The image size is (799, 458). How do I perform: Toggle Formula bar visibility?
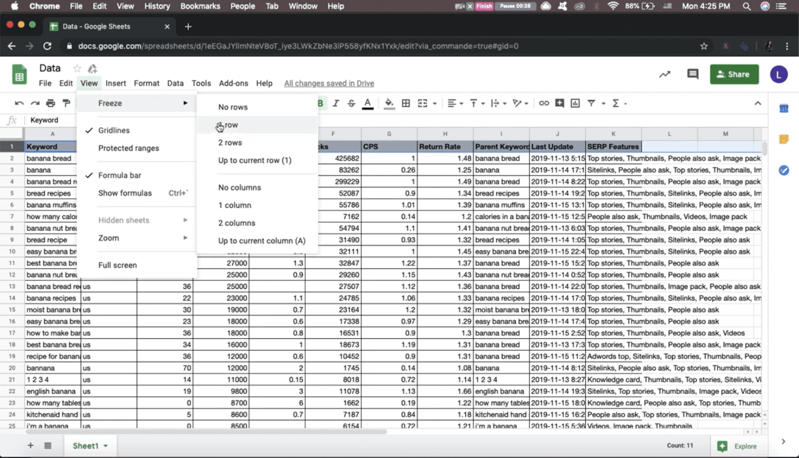120,175
